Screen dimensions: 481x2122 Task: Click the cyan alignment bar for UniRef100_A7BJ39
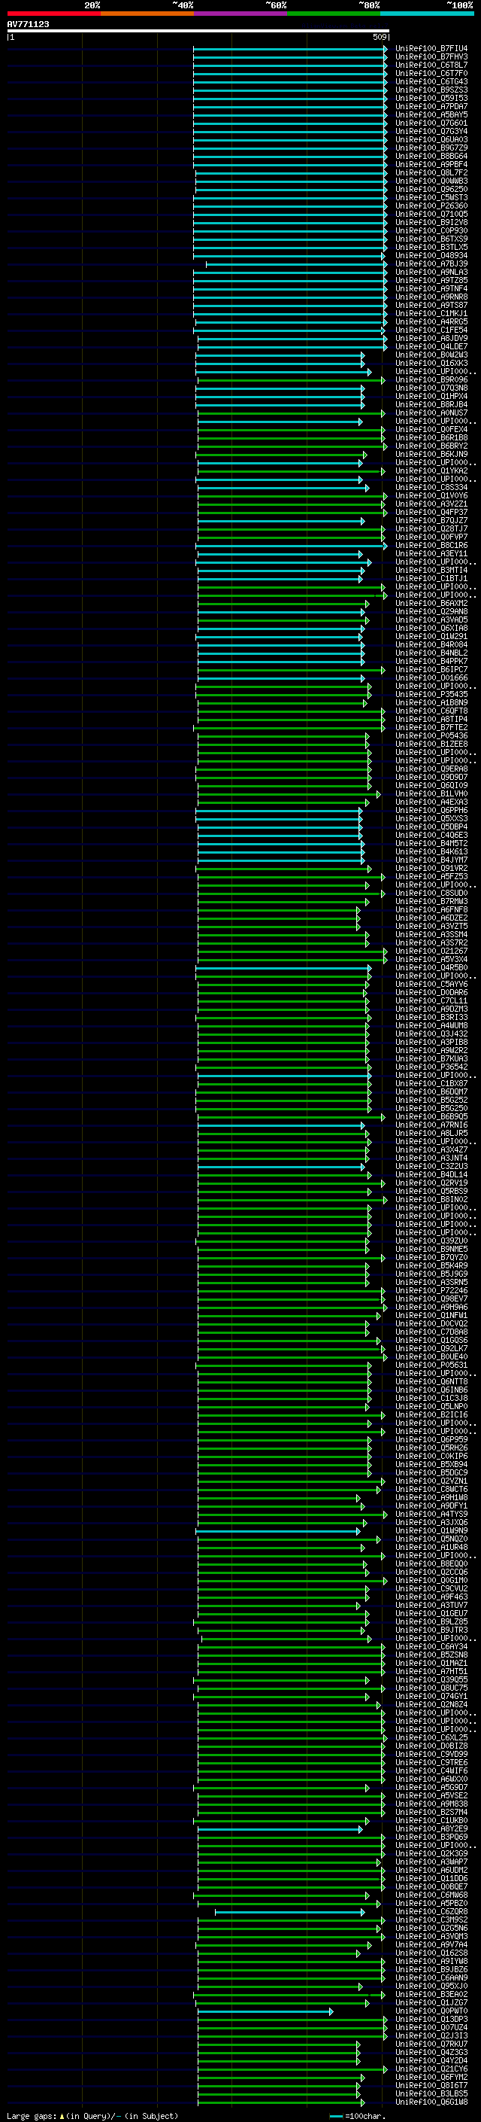[x=296, y=264]
